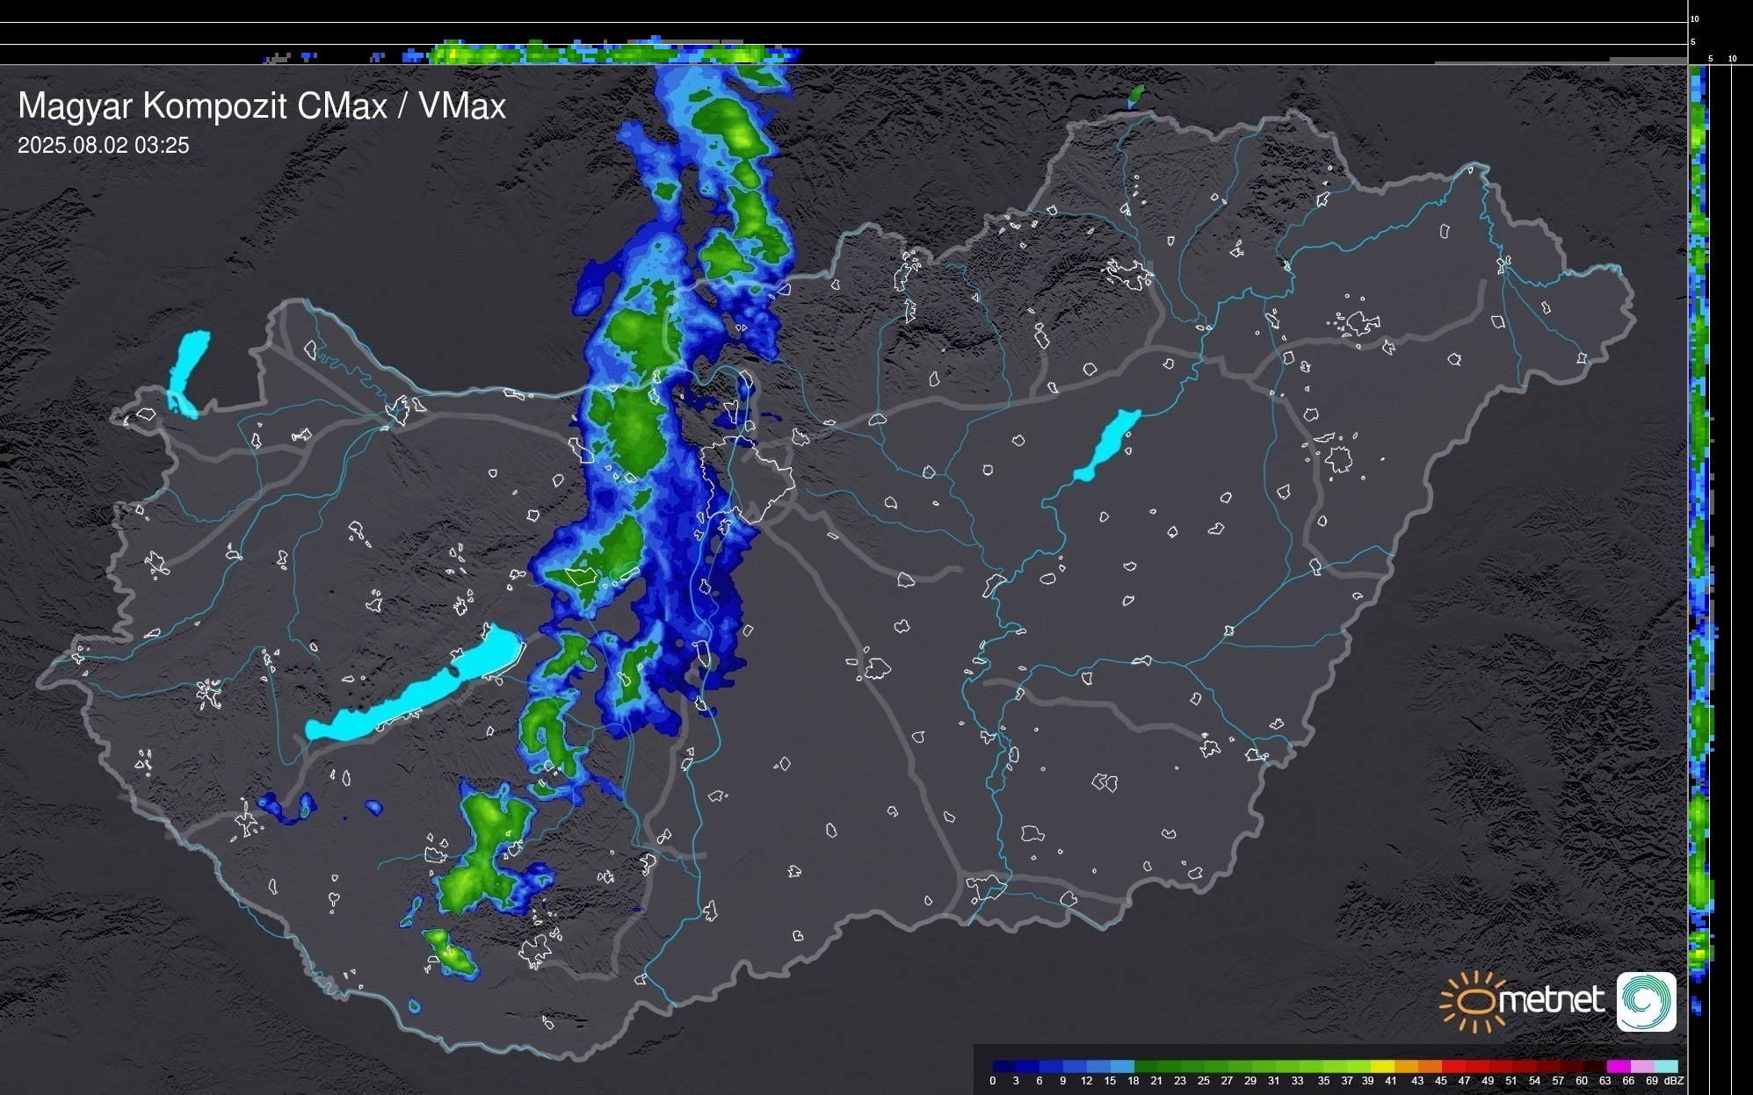This screenshot has height=1095, width=1753.
Task: Pick the dark navy 0 dBZ legend swatch
Action: tap(1004, 1066)
